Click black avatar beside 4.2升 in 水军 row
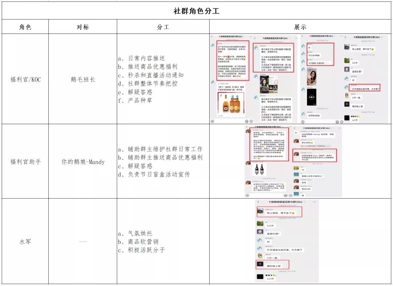 (260, 277)
